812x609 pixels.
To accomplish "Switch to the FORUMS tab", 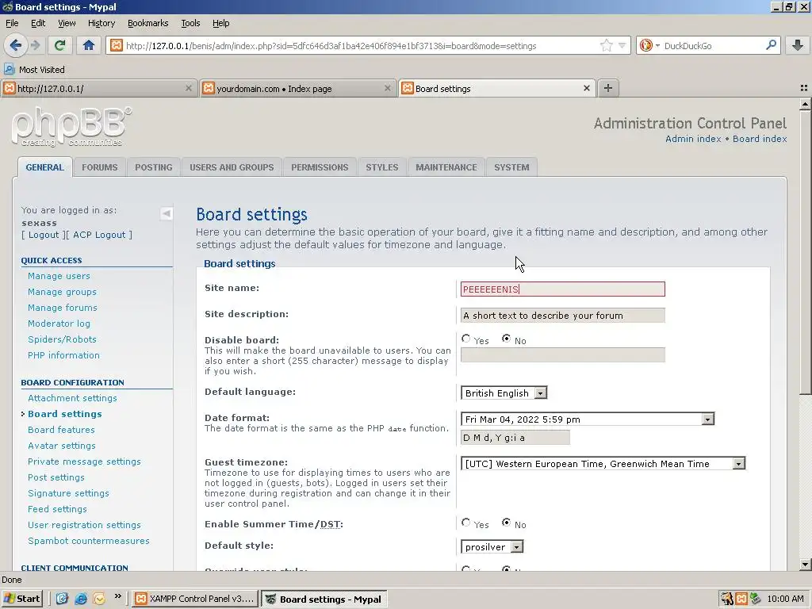I will point(99,167).
